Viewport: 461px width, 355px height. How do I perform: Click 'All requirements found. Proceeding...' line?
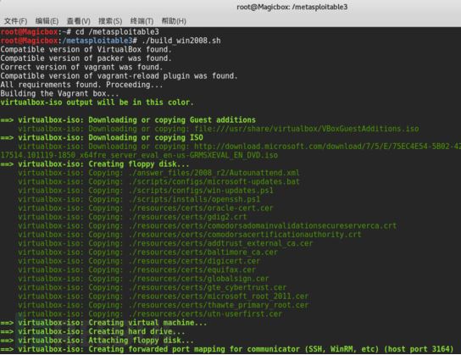pos(81,85)
